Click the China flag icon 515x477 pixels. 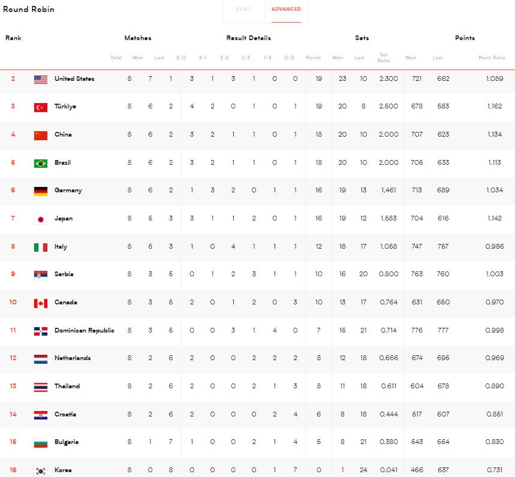(41, 135)
